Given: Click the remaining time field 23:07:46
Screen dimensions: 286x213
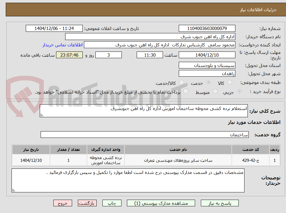Looking at the screenshot, I should point(69,55).
